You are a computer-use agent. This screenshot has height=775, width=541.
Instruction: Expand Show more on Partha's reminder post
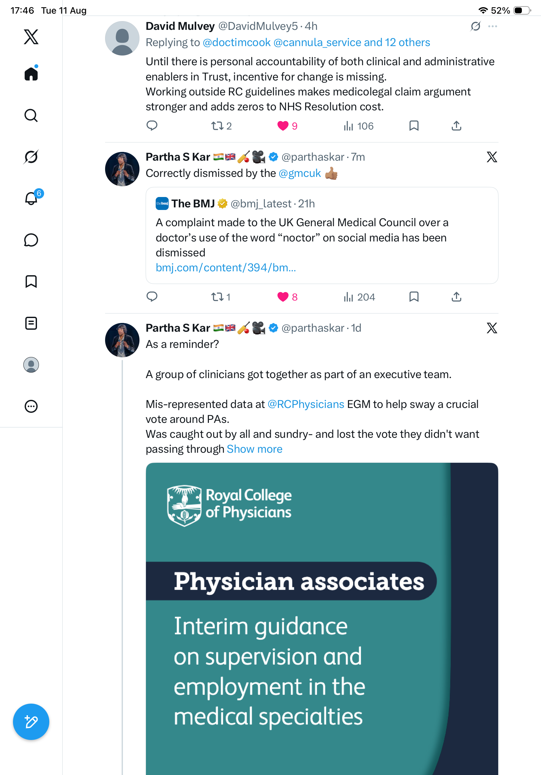point(255,449)
